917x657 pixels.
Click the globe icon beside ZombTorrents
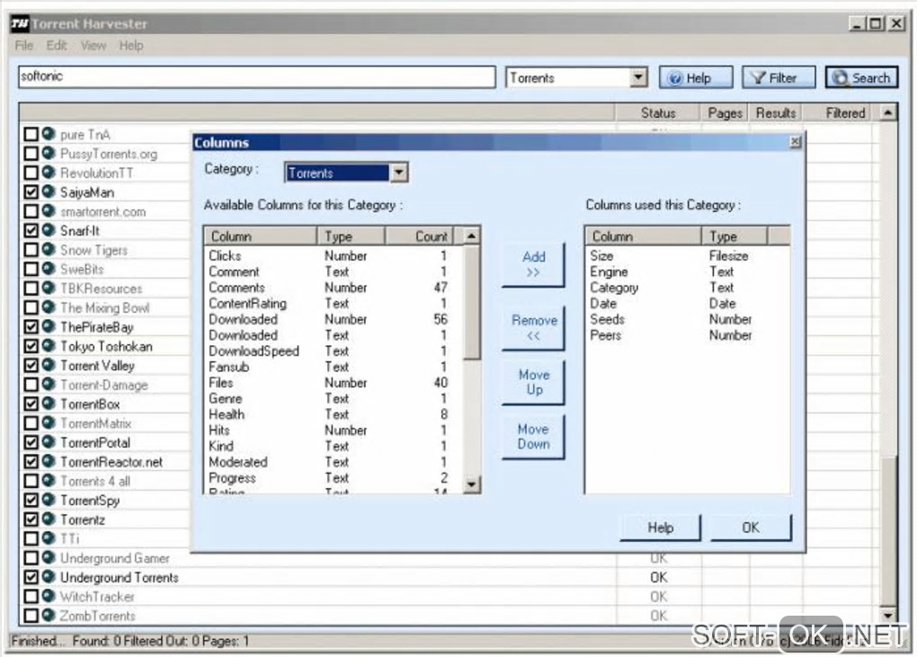tap(49, 615)
